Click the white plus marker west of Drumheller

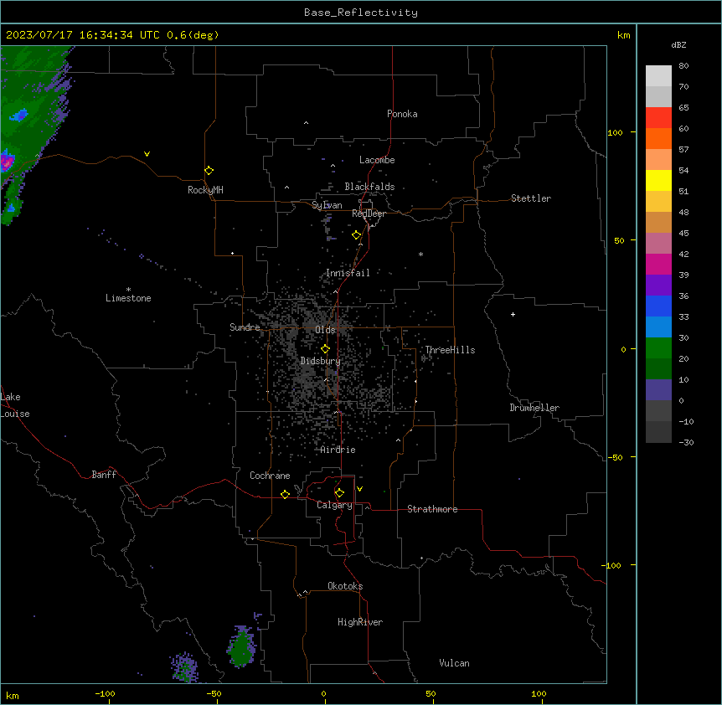coord(513,314)
